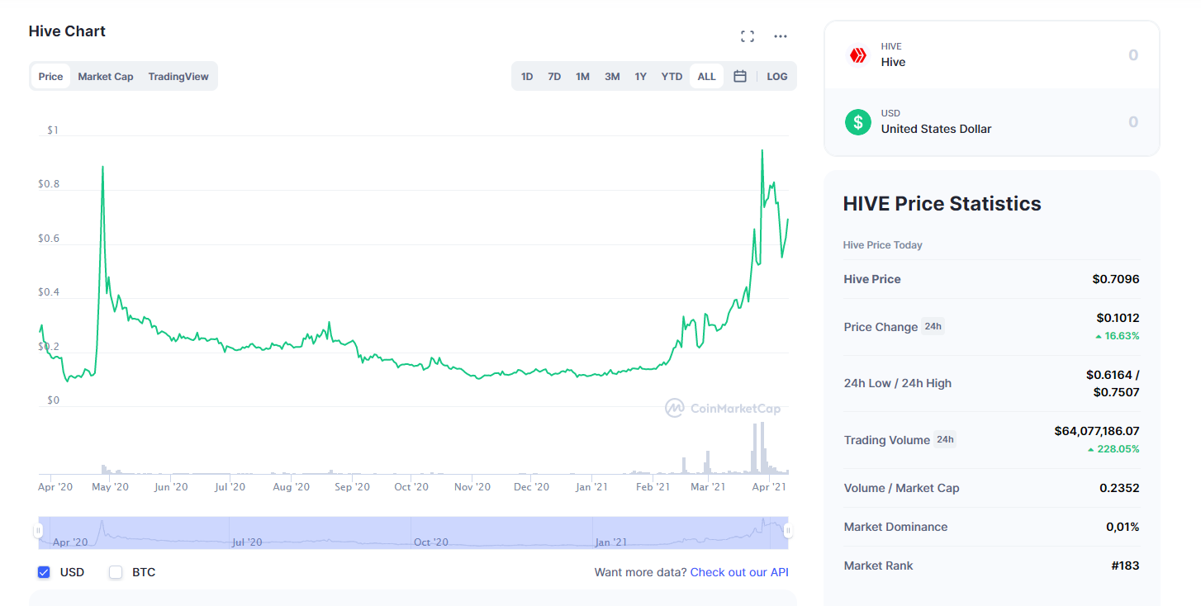
Task: Select the 3M time range
Action: [x=612, y=76]
